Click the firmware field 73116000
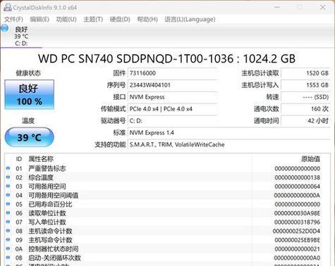The width and height of the screenshot is (335, 266). coord(172,73)
